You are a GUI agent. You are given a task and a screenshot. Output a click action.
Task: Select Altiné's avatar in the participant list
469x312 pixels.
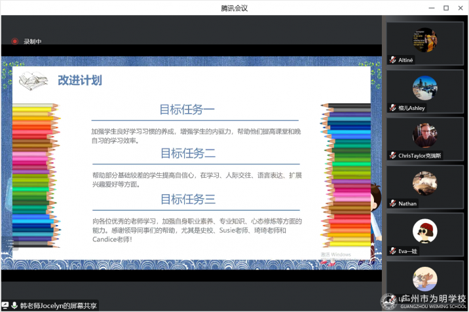tap(424, 41)
